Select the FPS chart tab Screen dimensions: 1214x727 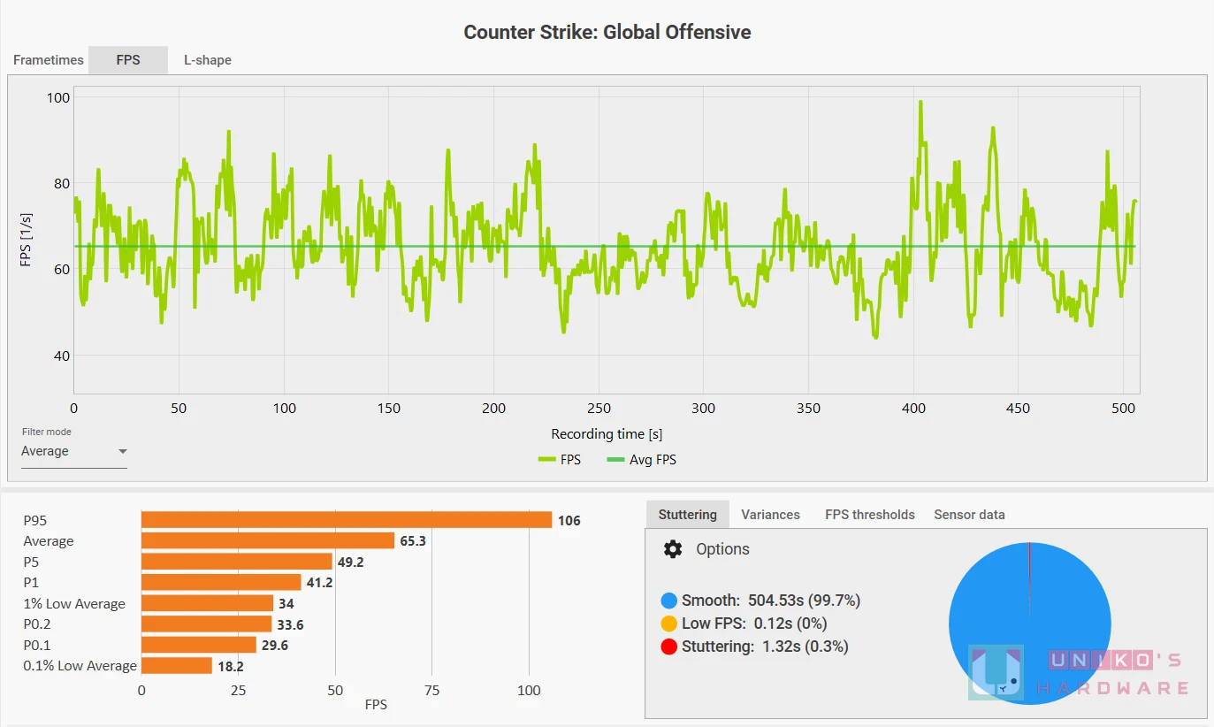[x=128, y=60]
